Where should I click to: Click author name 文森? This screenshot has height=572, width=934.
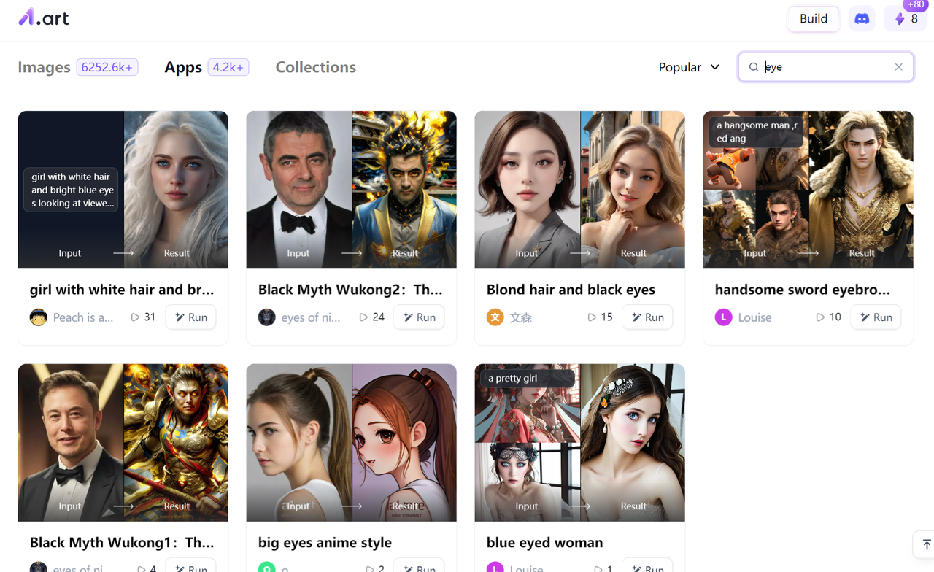[521, 317]
